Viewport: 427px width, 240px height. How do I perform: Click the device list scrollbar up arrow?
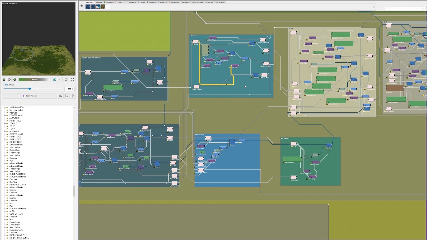(x=74, y=108)
